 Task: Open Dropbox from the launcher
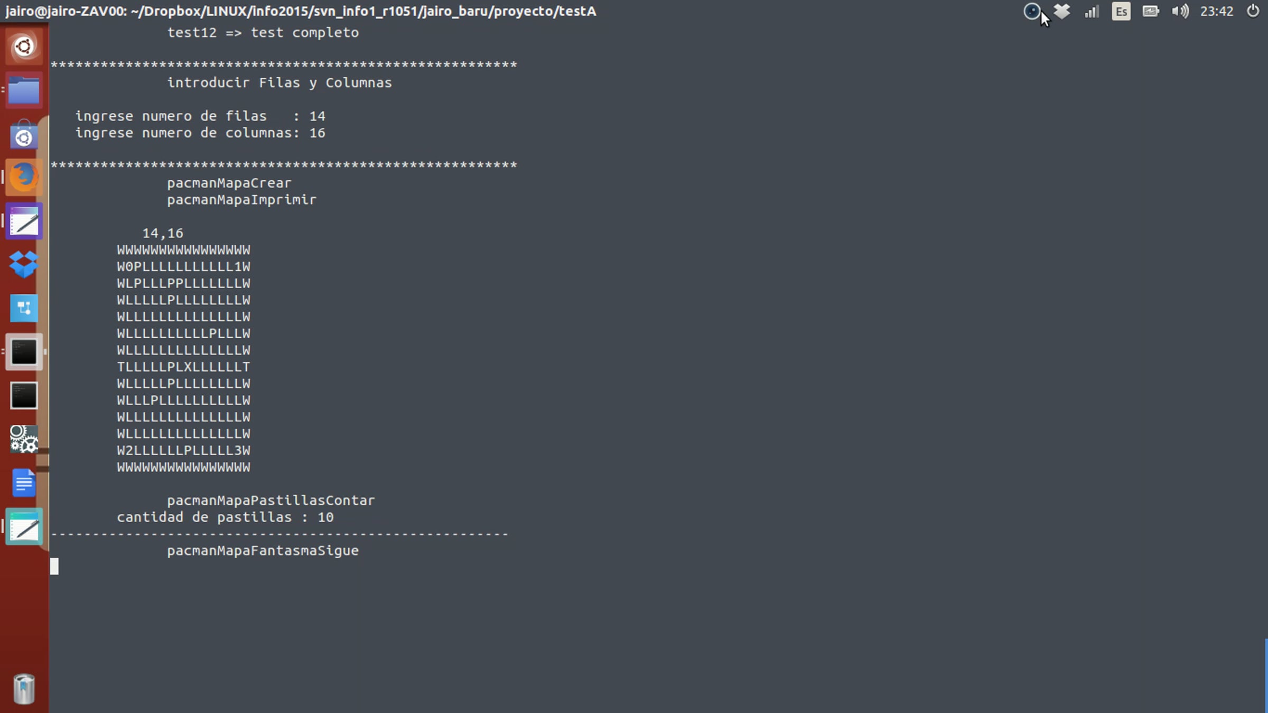pos(24,264)
